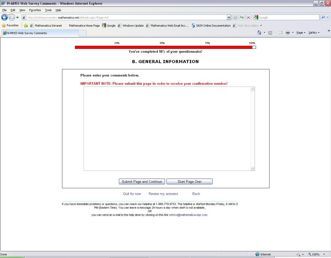This screenshot has width=331, height=258.
Task: Click the Web Slice Gallery favorite
Action: click(246, 26)
